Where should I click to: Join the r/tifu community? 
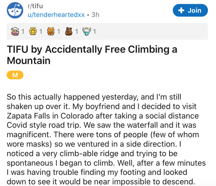[x=190, y=10]
